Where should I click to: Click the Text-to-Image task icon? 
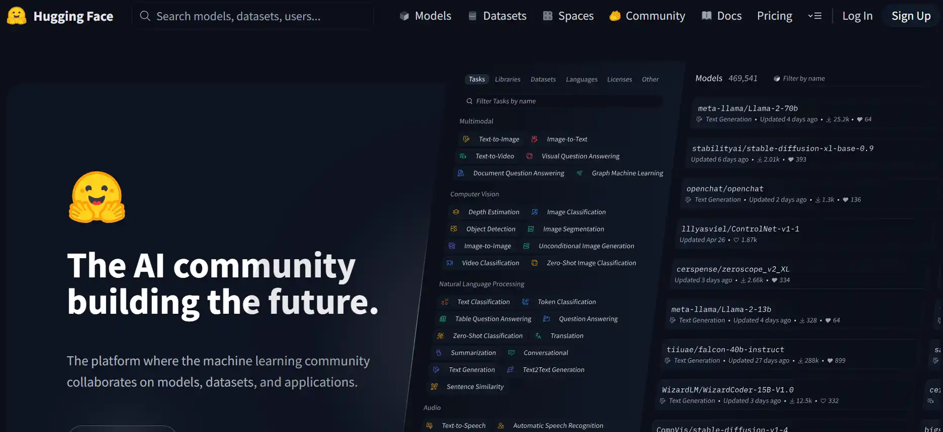tap(466, 139)
